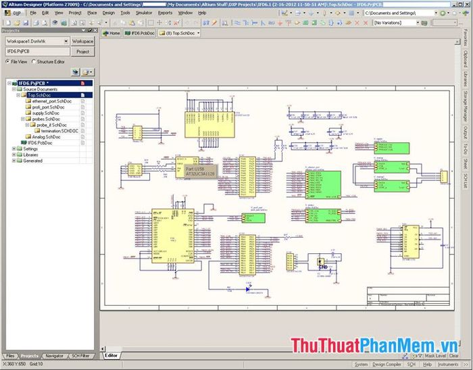Select the Place No ERC red cross

pos(357,23)
